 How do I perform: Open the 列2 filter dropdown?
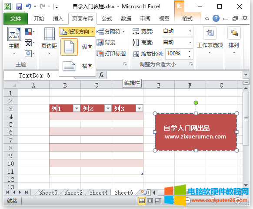[108, 108]
